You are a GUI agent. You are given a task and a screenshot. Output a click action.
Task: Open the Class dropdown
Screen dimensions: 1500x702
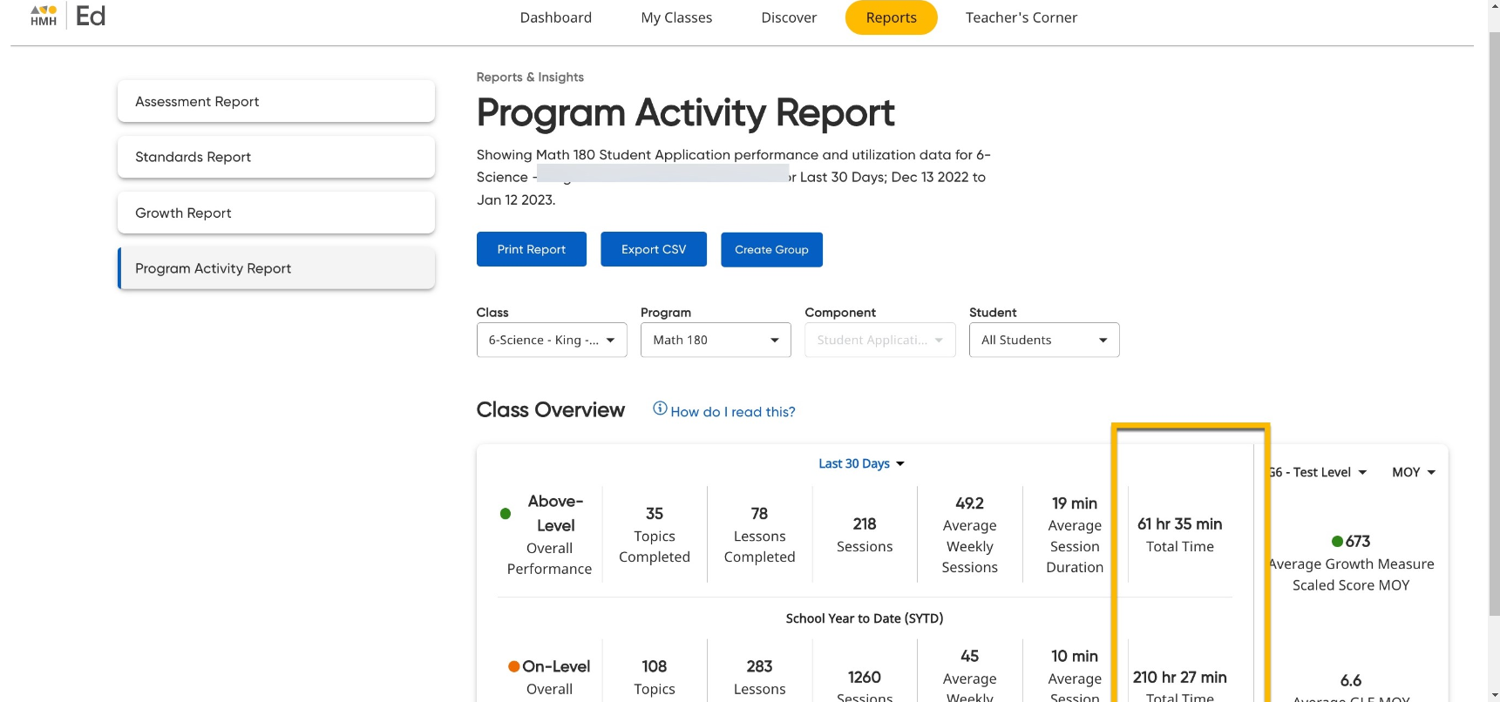(x=551, y=340)
